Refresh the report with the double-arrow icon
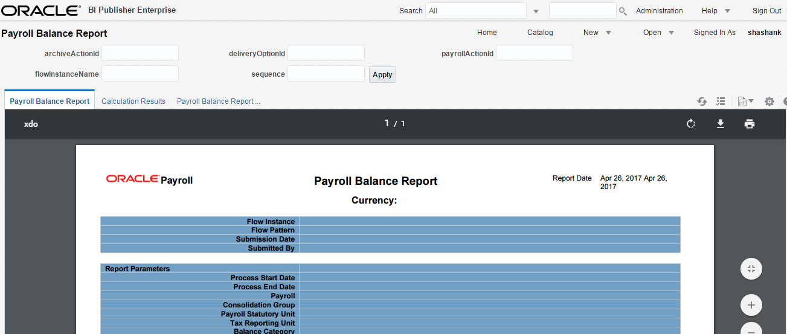The height and width of the screenshot is (334, 787). pyautogui.click(x=702, y=101)
